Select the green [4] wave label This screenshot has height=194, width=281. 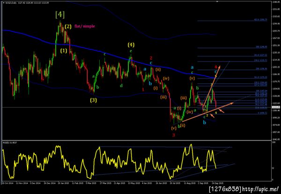(x=60, y=15)
